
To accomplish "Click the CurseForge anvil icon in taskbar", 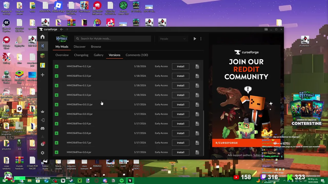I will point(130,181).
